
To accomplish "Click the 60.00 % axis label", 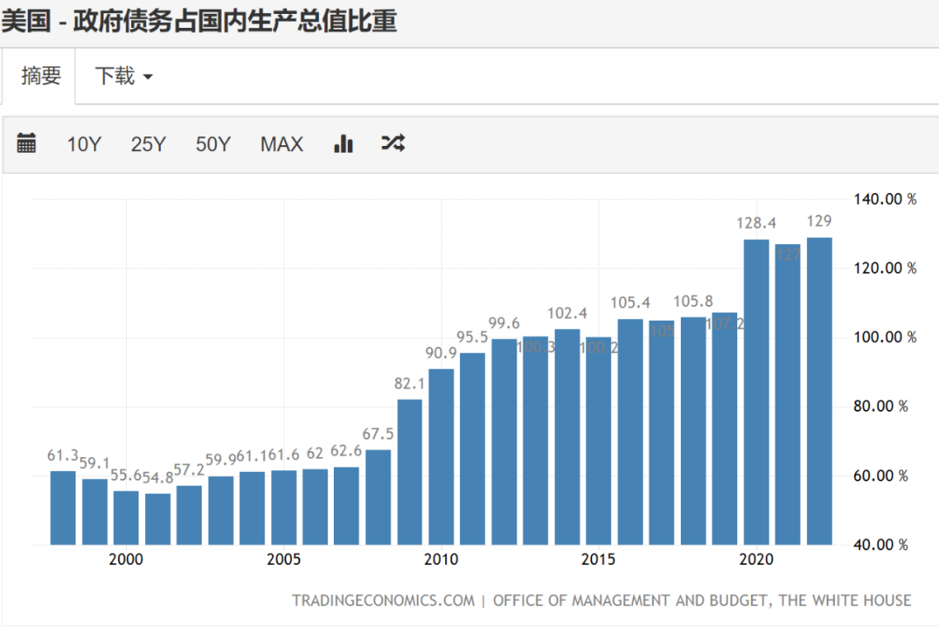I will [x=881, y=476].
